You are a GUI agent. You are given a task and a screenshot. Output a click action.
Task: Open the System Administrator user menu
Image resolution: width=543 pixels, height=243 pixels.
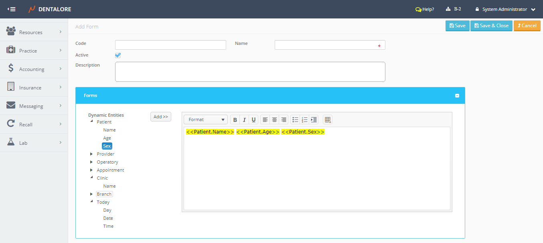(x=505, y=9)
